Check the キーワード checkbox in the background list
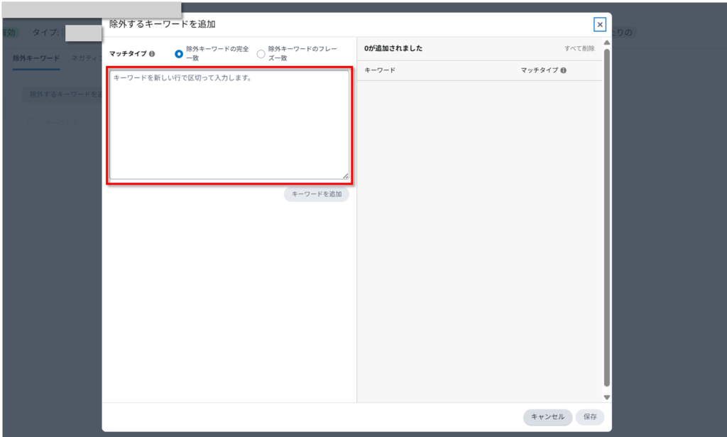The width and height of the screenshot is (727, 437). (31, 122)
